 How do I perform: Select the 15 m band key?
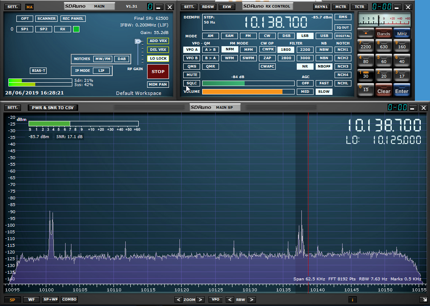(x=366, y=89)
